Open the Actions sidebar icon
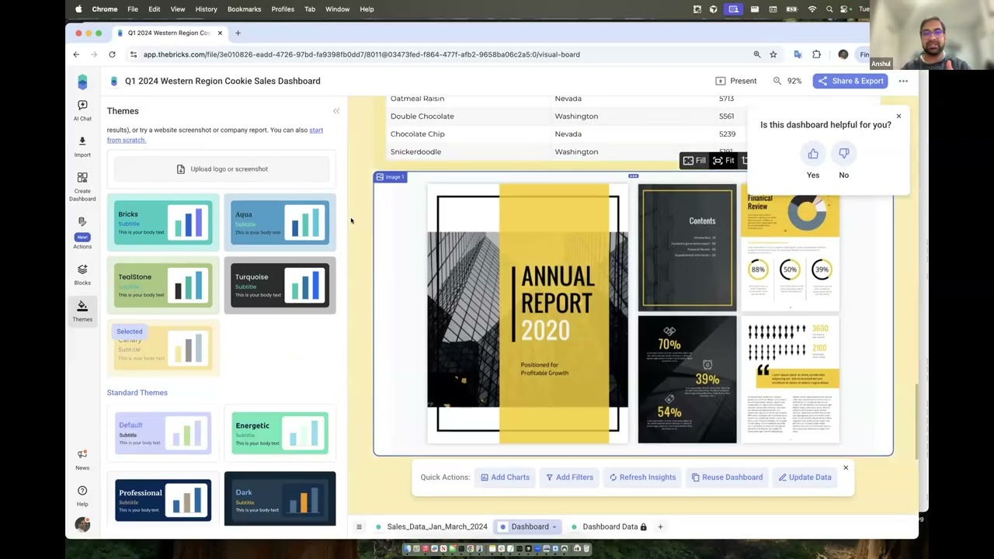The image size is (994, 559). click(x=82, y=223)
